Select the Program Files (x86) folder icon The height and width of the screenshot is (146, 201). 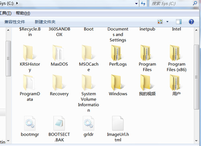point(176,53)
